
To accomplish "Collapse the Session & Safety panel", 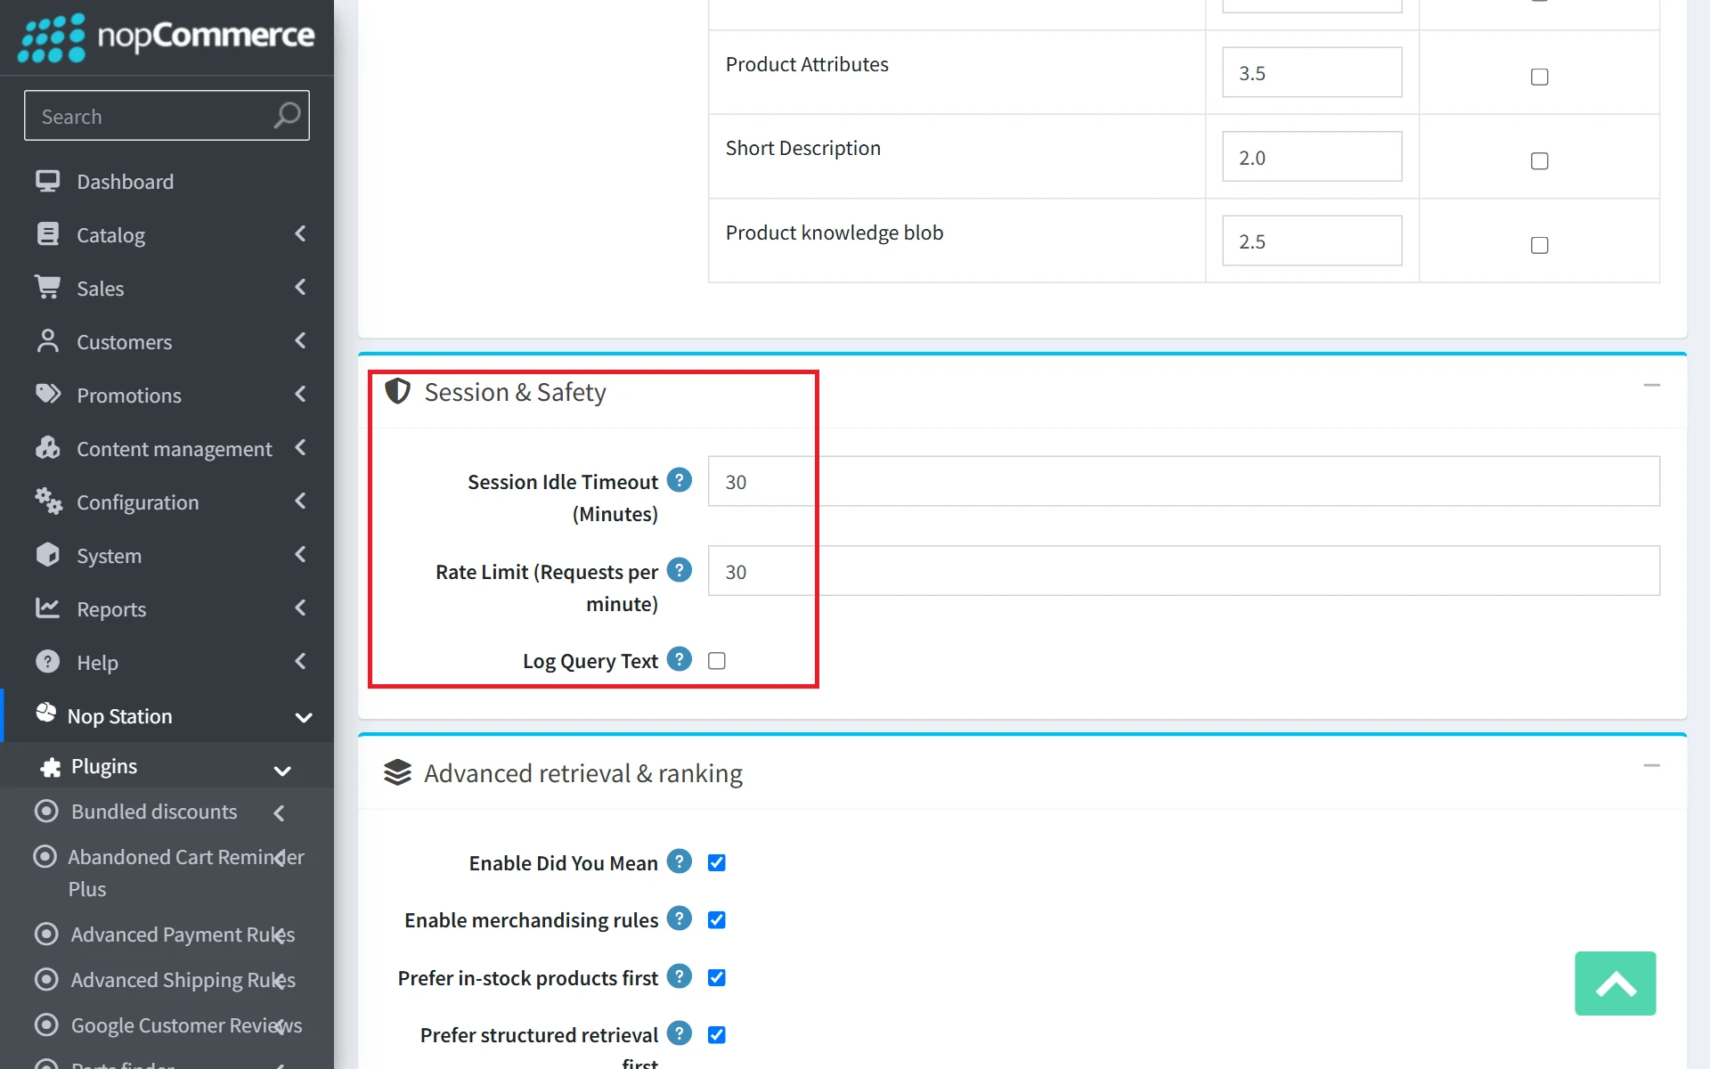I will 1651,385.
